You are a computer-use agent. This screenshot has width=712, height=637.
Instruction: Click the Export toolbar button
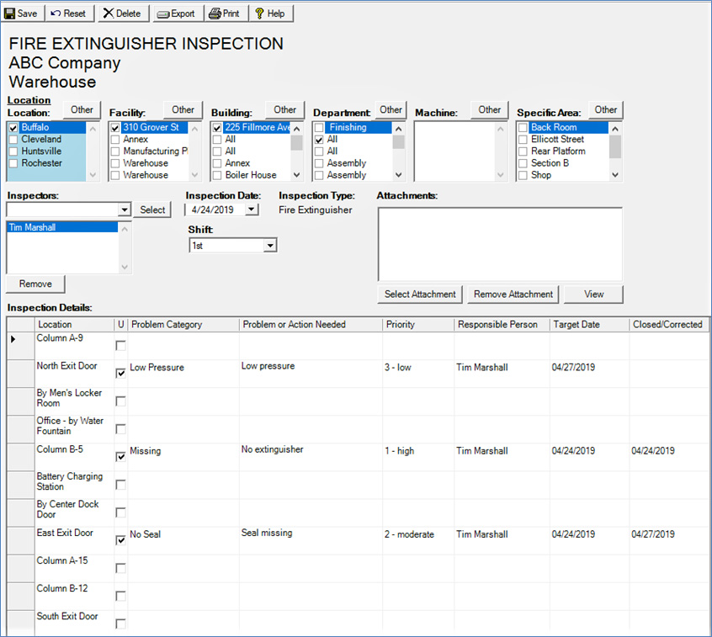coord(177,13)
